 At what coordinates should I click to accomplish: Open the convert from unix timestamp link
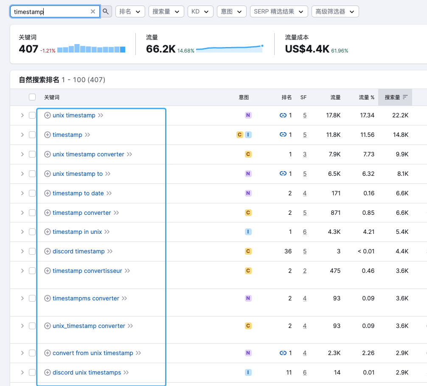(93, 353)
